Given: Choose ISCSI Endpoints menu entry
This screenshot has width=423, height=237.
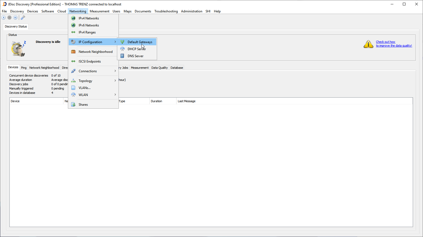Looking at the screenshot, I should (x=93, y=61).
